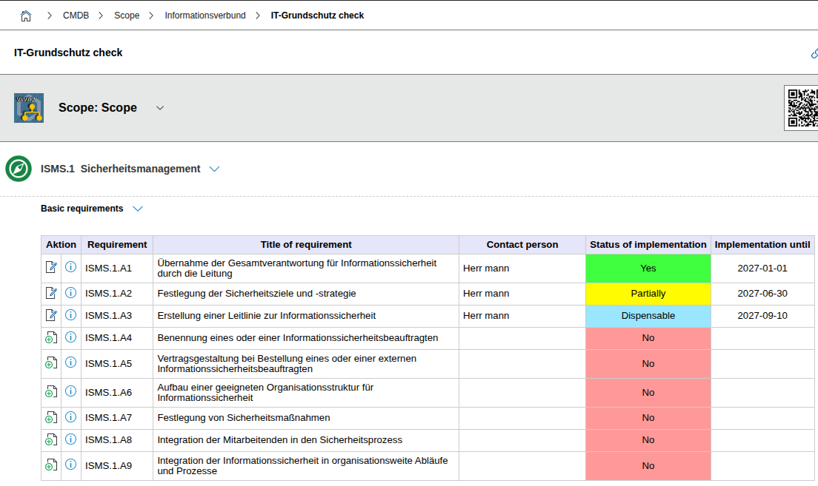Open the QR code thumbnail
The height and width of the screenshot is (486, 818).
click(802, 108)
